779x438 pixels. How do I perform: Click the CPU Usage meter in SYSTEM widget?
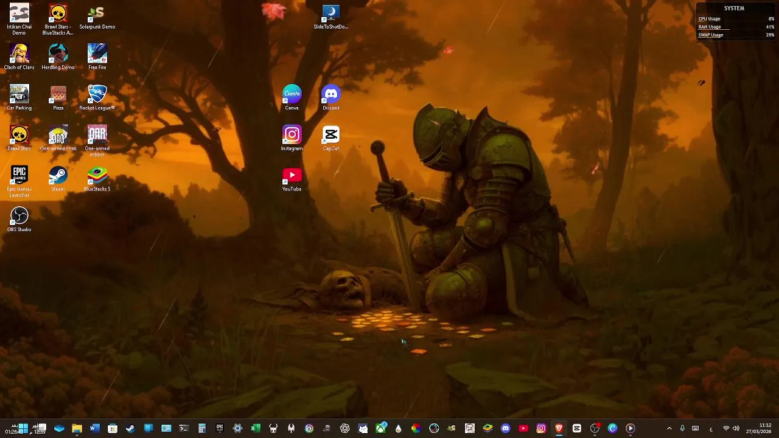click(736, 19)
